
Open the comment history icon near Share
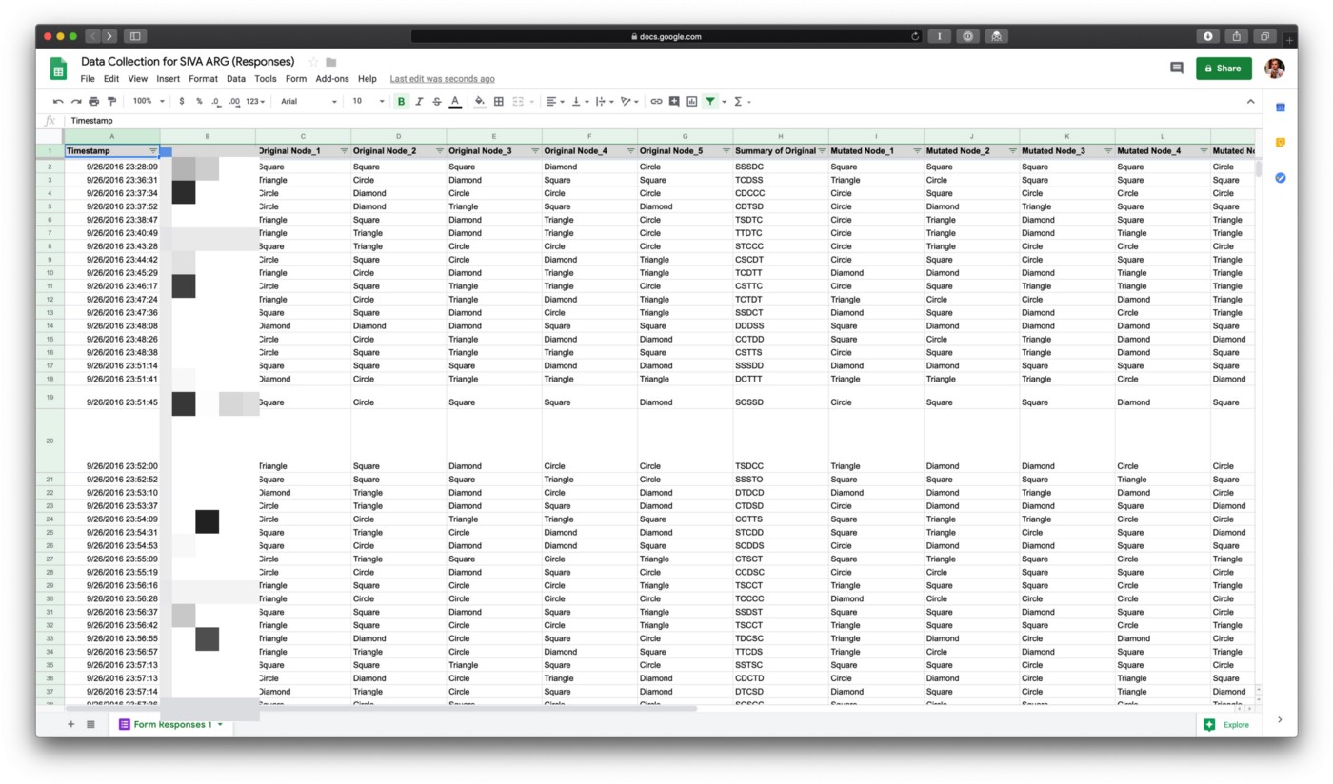pyautogui.click(x=1177, y=69)
